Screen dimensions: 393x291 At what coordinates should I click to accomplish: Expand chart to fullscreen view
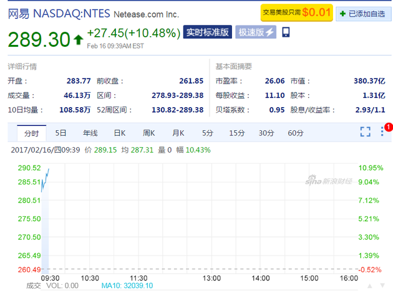[x=365, y=131]
